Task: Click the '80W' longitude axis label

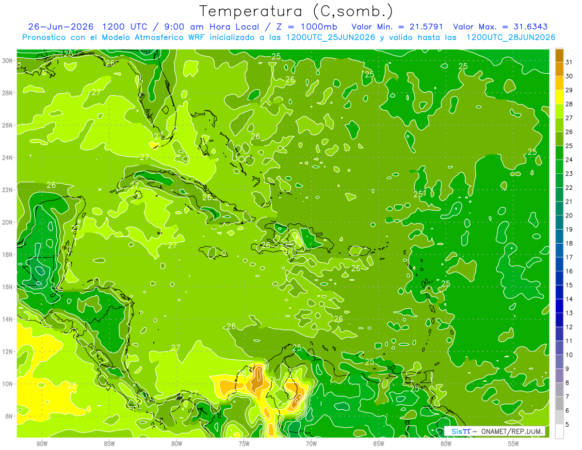Action: [177, 444]
